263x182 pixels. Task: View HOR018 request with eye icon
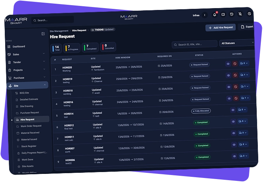[x=229, y=87]
